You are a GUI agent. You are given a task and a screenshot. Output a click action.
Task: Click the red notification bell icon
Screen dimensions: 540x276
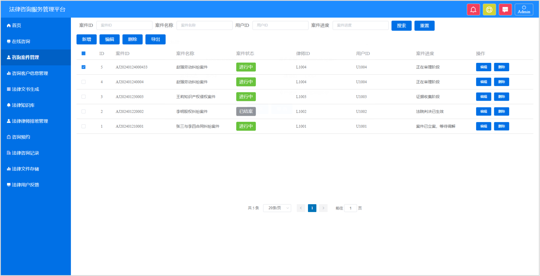(473, 10)
